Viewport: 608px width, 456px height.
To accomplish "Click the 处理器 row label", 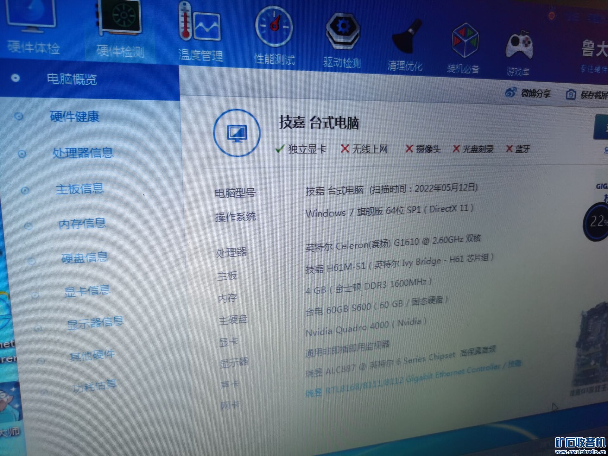I will 231,252.
